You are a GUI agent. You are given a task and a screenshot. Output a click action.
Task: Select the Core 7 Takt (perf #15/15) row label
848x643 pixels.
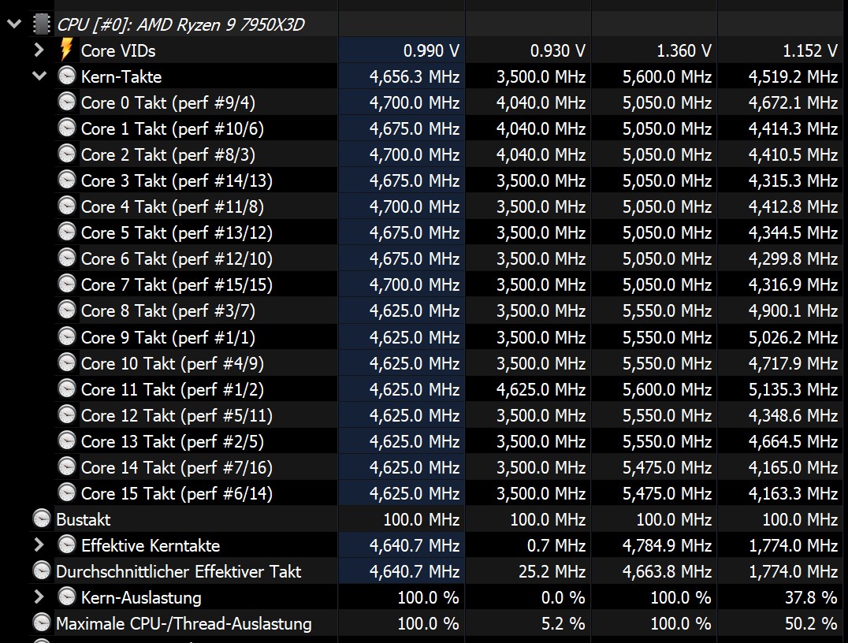[177, 285]
